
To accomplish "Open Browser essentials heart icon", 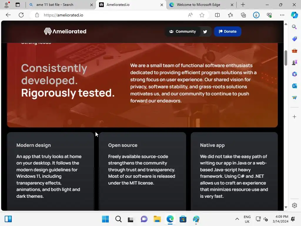I will pyautogui.click(x=269, y=15).
